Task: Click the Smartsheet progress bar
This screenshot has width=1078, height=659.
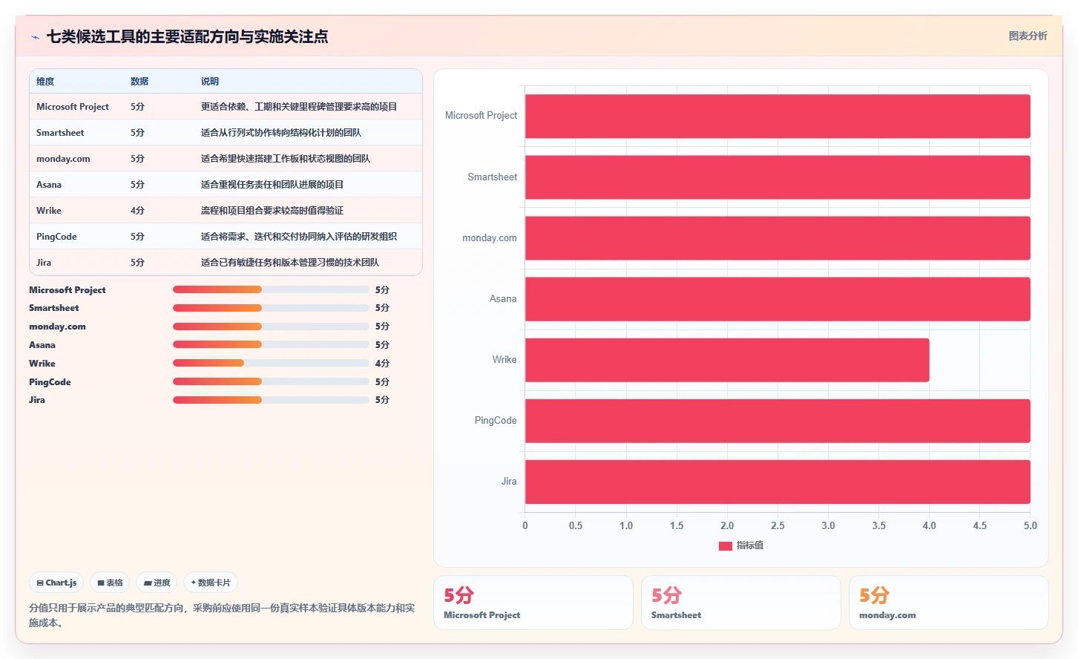Action: pyautogui.click(x=271, y=308)
